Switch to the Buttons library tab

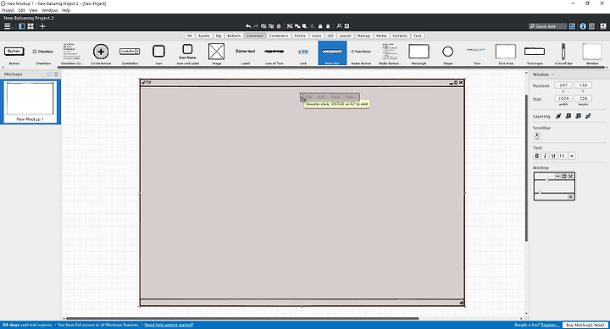234,36
